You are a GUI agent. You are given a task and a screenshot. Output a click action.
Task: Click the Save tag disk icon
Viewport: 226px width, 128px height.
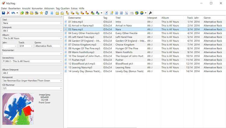click(3, 13)
